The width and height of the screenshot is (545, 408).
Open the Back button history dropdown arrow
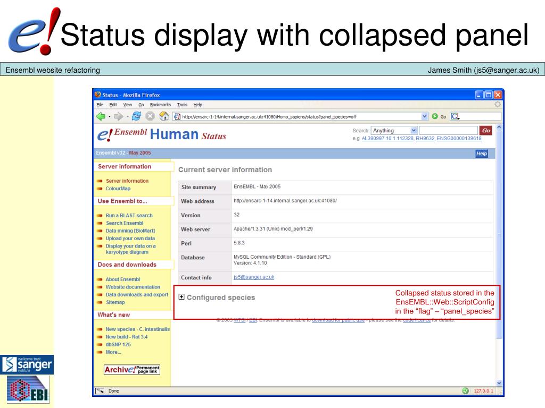click(x=110, y=117)
